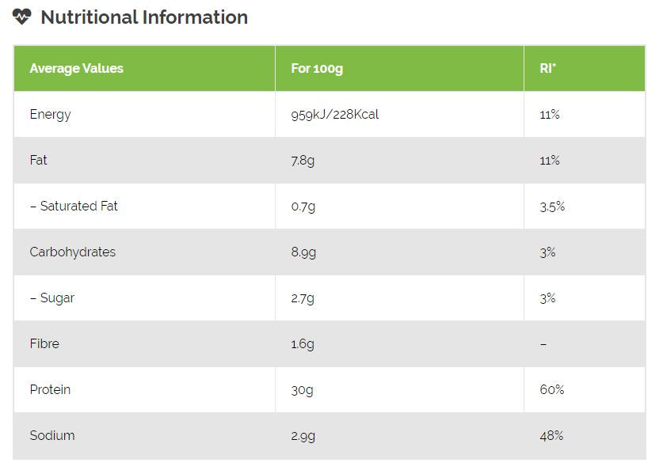
Task: Select the Saturated Fat row label
Action: click(74, 206)
